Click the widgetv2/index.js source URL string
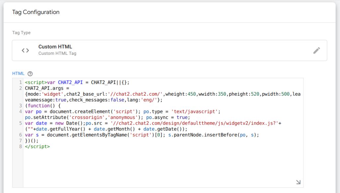This screenshot has height=193, width=340. (195, 123)
